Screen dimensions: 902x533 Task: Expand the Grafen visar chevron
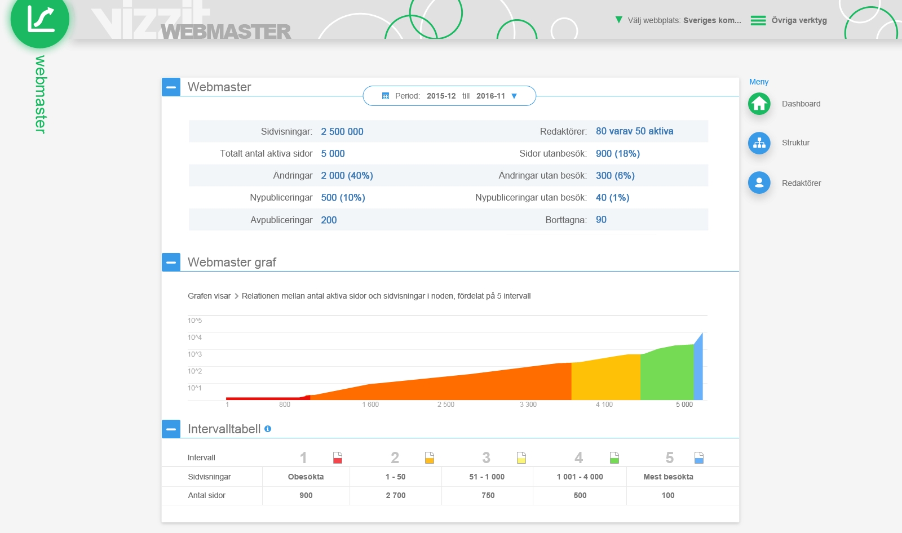click(236, 296)
